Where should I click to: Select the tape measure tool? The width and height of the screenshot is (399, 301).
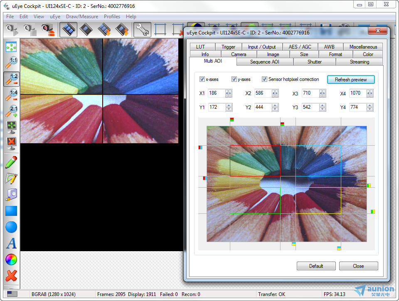[x=11, y=195]
